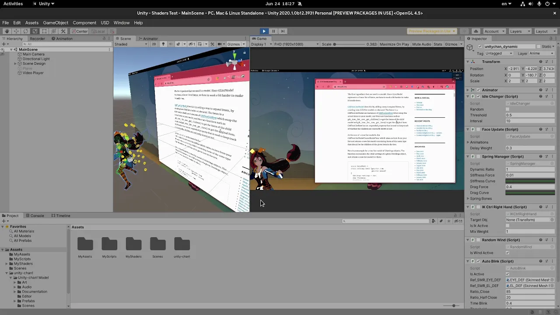Open custom editor tools
This screenshot has height=315, width=560.
[x=63, y=31]
